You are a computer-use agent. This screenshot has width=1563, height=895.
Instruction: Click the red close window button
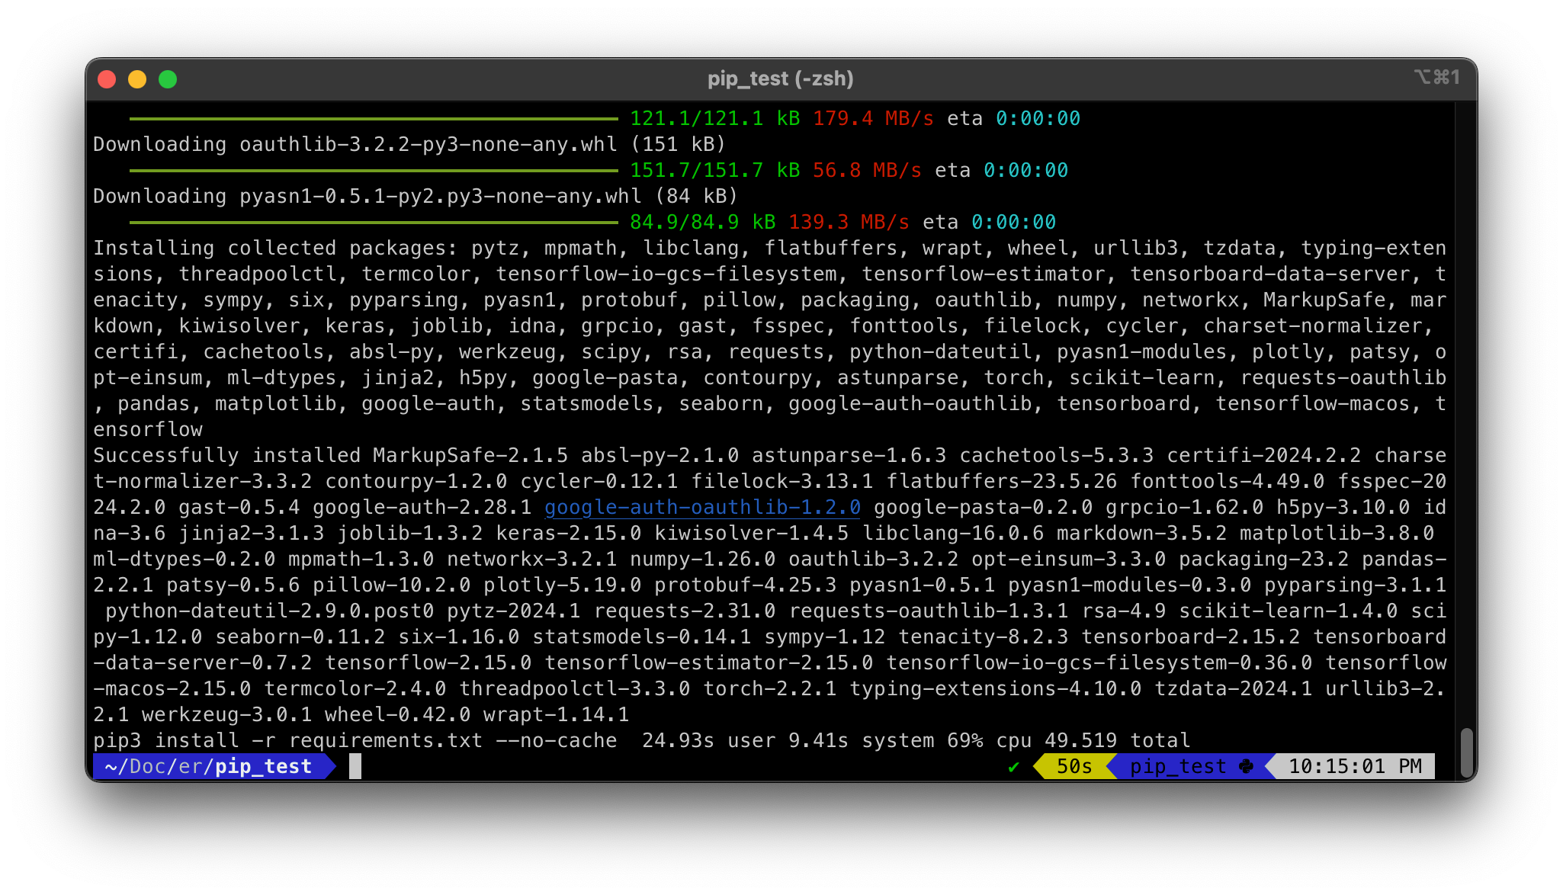107,79
